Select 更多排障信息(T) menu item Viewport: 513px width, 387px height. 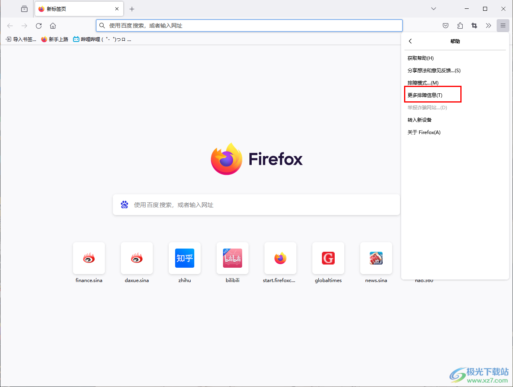455,95
